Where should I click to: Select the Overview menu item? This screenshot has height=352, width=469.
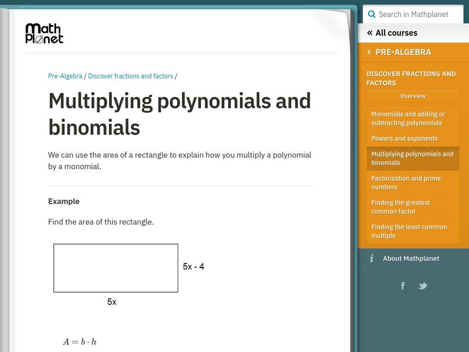coord(413,96)
